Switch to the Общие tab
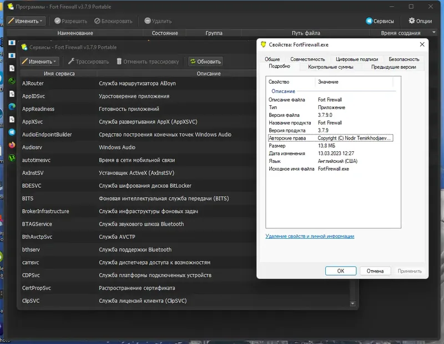This screenshot has height=344, width=444. (x=272, y=59)
